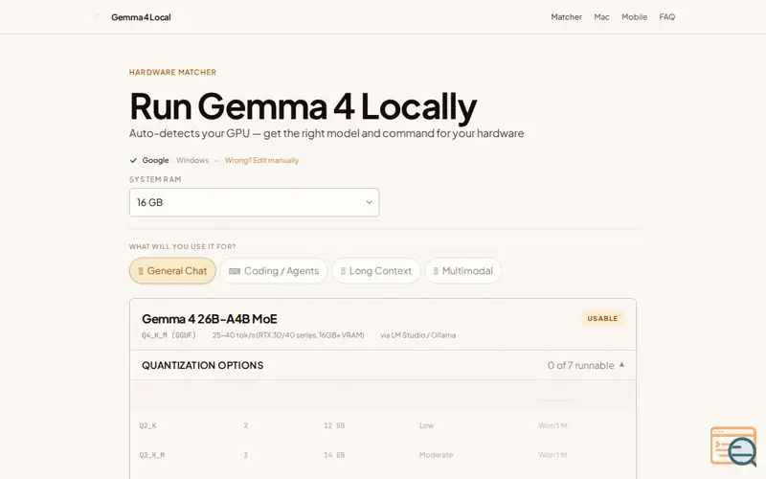
Task: Click the detected Google label
Action: tap(155, 160)
